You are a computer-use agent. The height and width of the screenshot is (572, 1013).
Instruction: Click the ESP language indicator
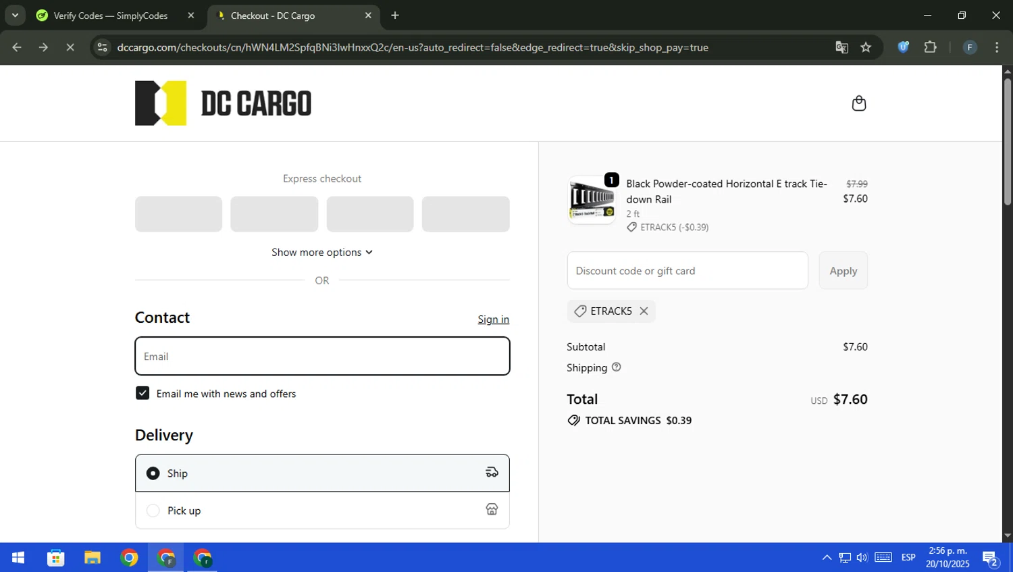click(908, 558)
